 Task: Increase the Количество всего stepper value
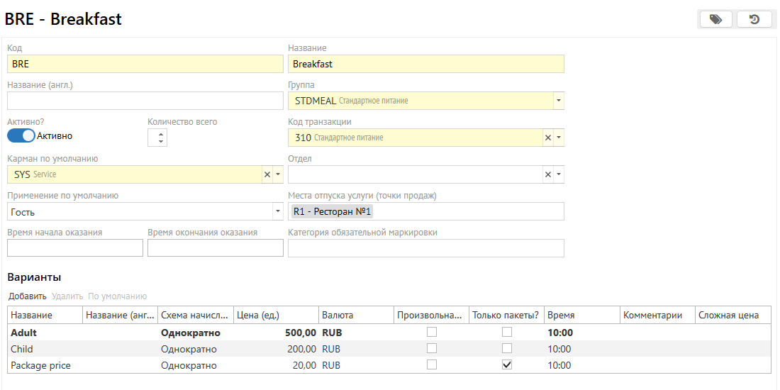(x=162, y=134)
